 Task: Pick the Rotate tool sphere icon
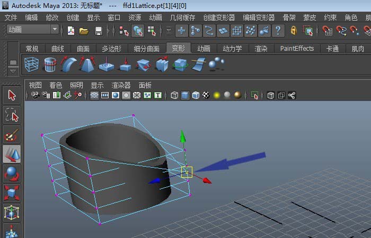pos(12,174)
